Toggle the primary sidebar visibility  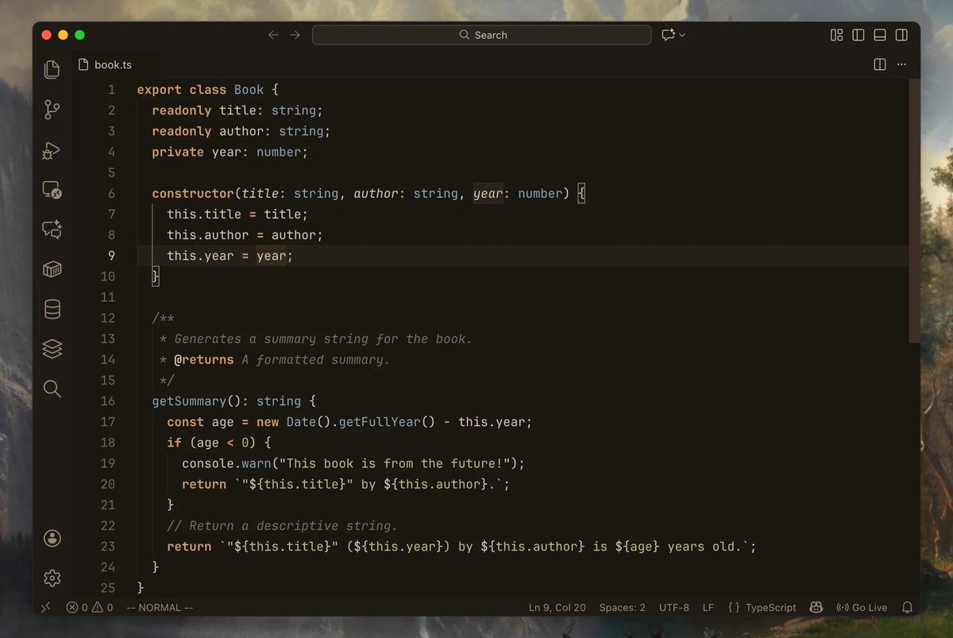point(858,35)
